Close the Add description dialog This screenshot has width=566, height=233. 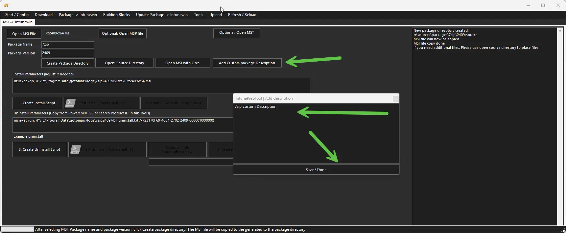point(396,98)
